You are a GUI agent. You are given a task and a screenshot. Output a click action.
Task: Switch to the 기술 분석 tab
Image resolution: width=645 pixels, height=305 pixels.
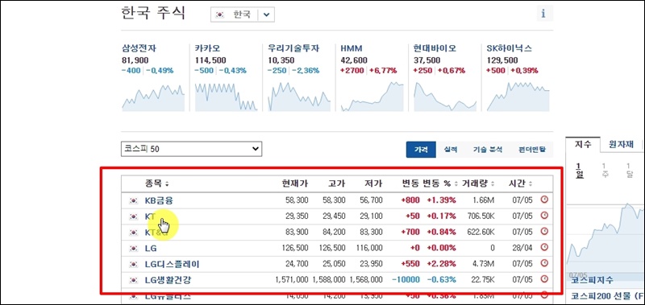[x=488, y=150]
